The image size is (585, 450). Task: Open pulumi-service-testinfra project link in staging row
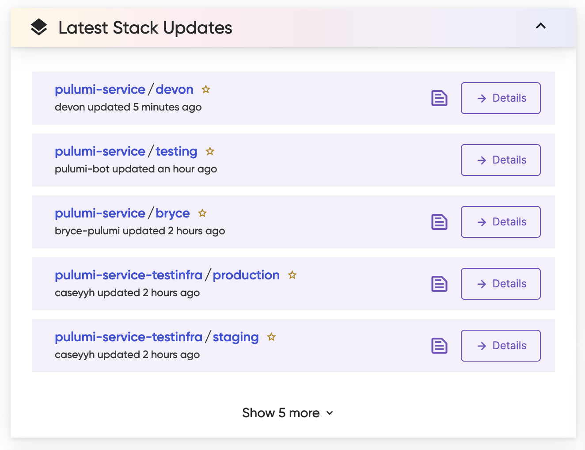(x=129, y=337)
